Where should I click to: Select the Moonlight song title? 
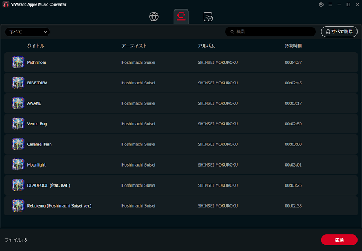[36, 165]
